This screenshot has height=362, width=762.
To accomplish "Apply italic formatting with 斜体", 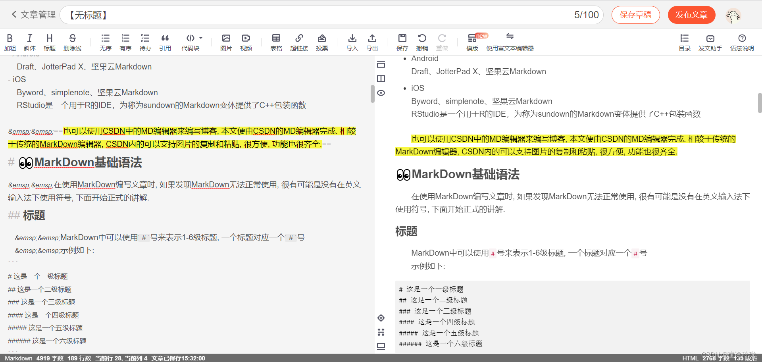I will point(30,42).
